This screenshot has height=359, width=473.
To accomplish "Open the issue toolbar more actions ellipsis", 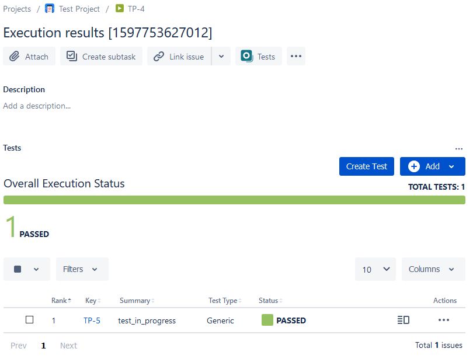I will coord(296,57).
